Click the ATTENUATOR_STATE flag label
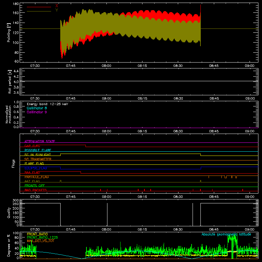This screenshot has width=262, height=262. click(40, 141)
